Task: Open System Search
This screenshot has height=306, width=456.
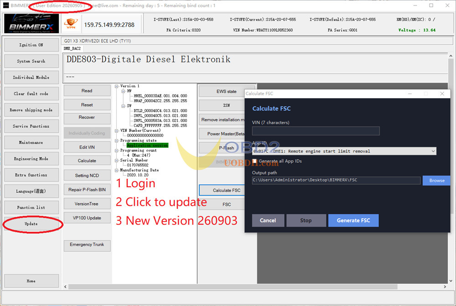Action: point(31,61)
